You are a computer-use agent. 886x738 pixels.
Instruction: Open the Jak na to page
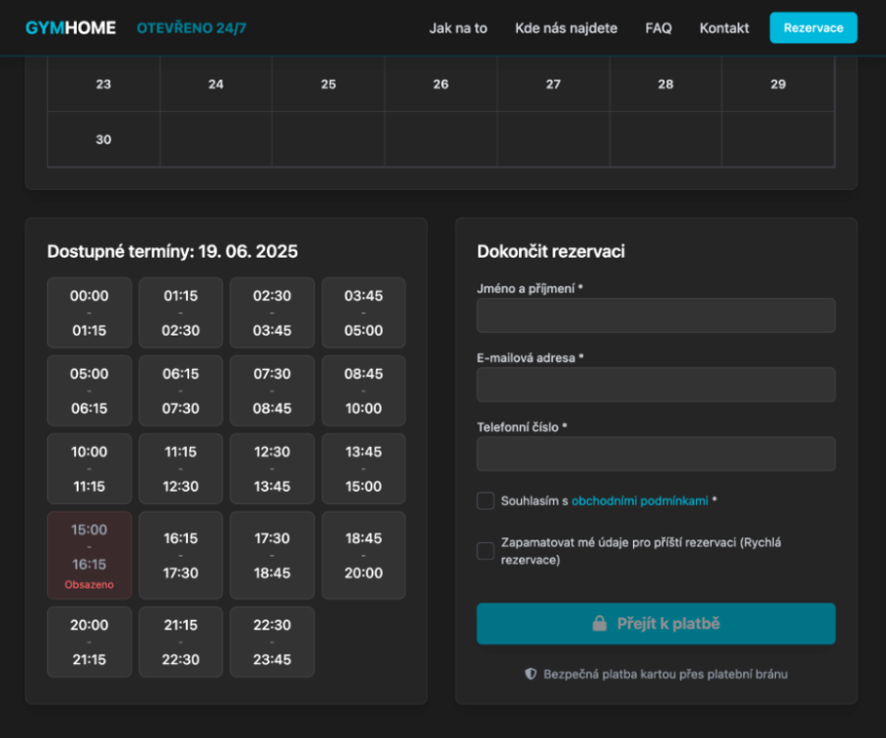[x=458, y=29]
